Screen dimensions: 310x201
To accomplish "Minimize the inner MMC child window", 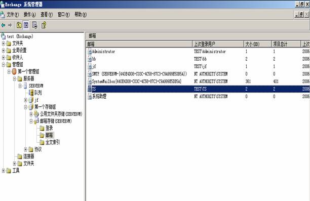I will coord(296,14).
